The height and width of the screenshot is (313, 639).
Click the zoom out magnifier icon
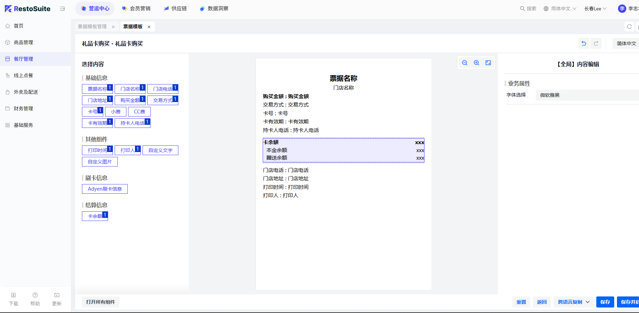click(x=465, y=63)
